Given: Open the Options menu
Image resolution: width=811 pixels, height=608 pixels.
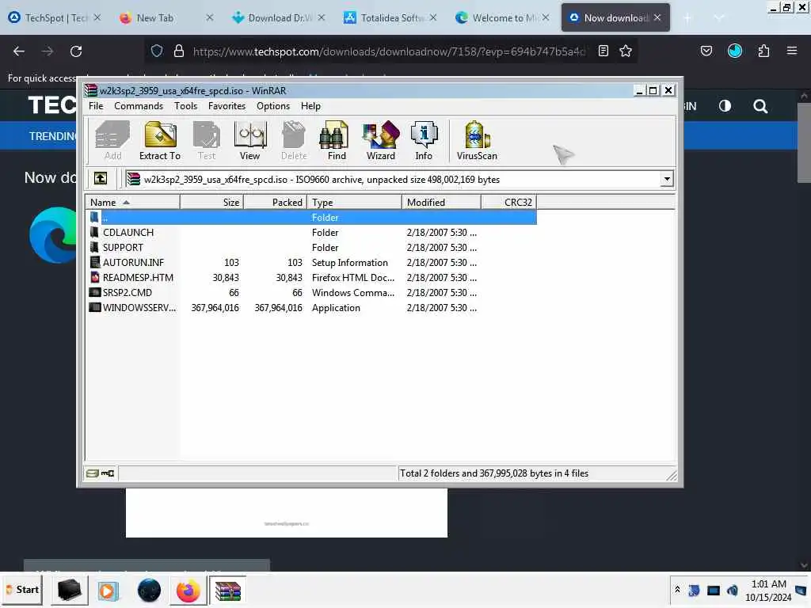Looking at the screenshot, I should coord(273,106).
